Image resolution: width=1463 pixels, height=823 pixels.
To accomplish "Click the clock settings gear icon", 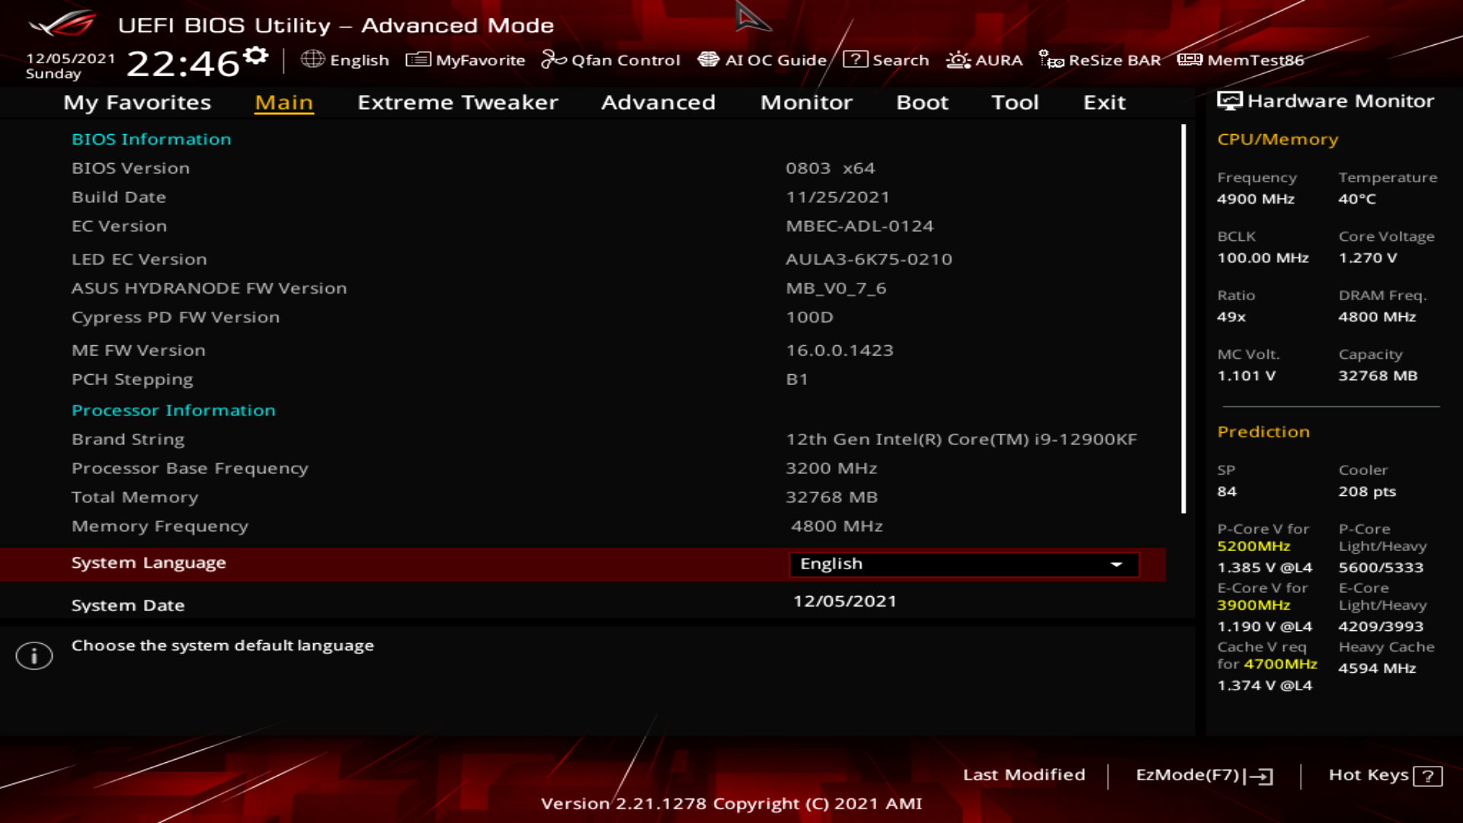I will [x=256, y=55].
